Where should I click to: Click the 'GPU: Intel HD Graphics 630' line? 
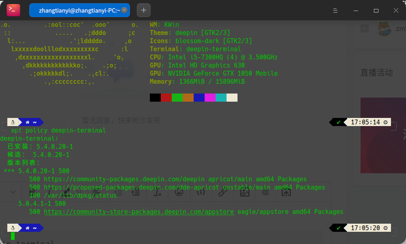[197, 65]
